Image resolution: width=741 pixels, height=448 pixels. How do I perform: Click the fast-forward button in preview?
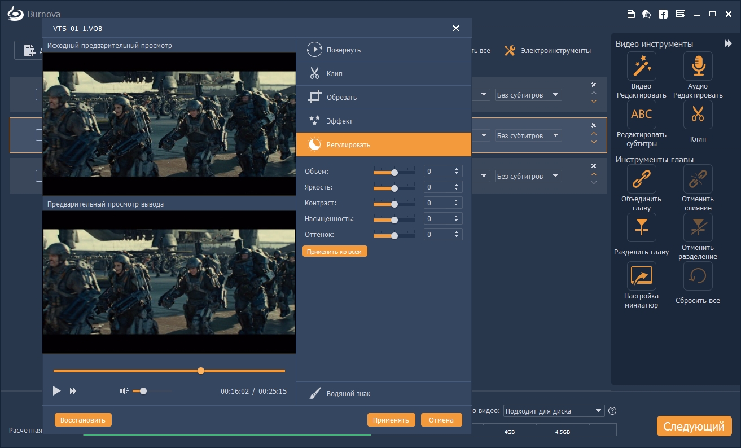click(x=73, y=390)
